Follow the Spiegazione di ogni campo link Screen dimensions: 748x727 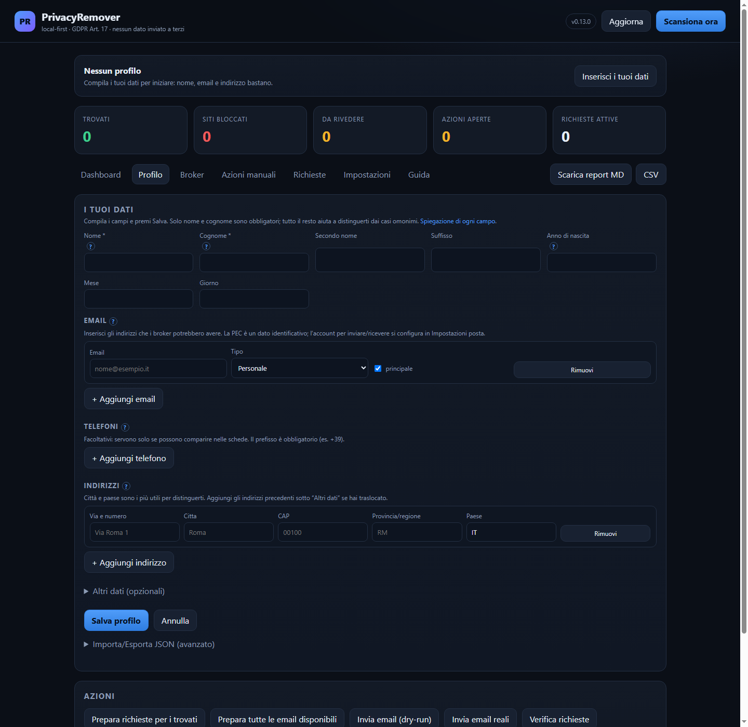coord(458,221)
